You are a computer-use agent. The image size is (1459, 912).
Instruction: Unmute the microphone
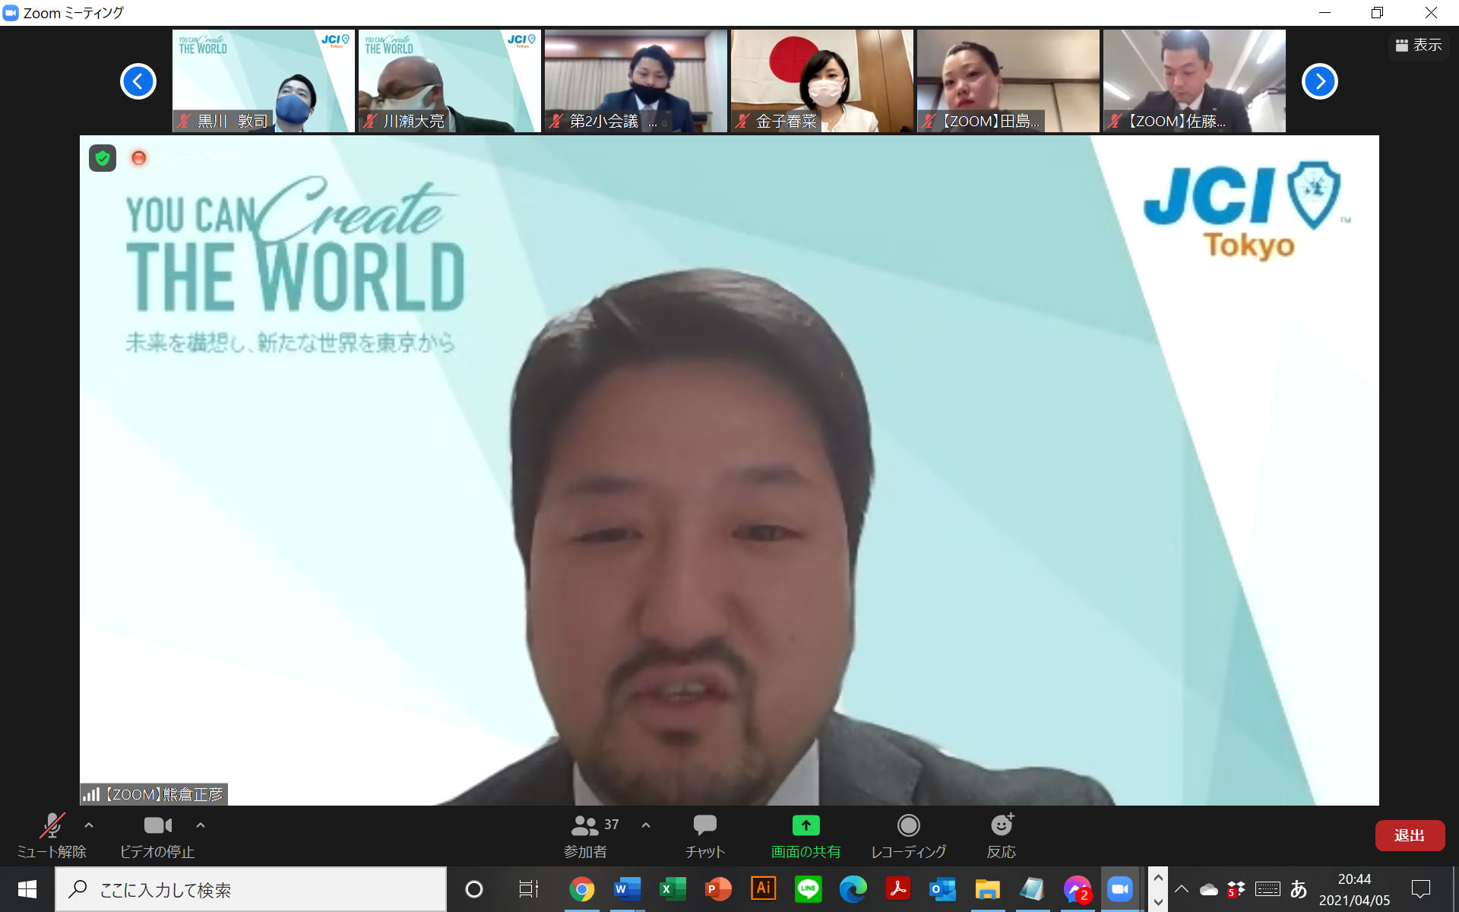coord(52,826)
